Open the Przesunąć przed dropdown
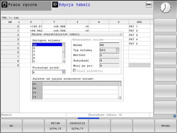Screen dimensions: 177x133 (64, 72)
